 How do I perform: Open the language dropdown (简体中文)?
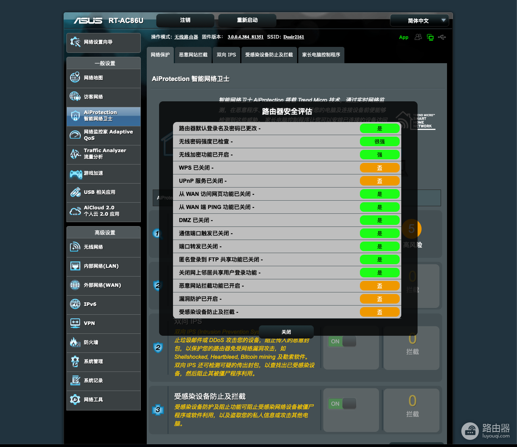420,21
